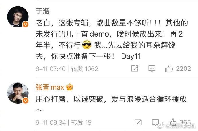The width and height of the screenshot is (198, 131).
Task: Like 于湉's comment with the thumbs-up icon
Action: (169, 68)
